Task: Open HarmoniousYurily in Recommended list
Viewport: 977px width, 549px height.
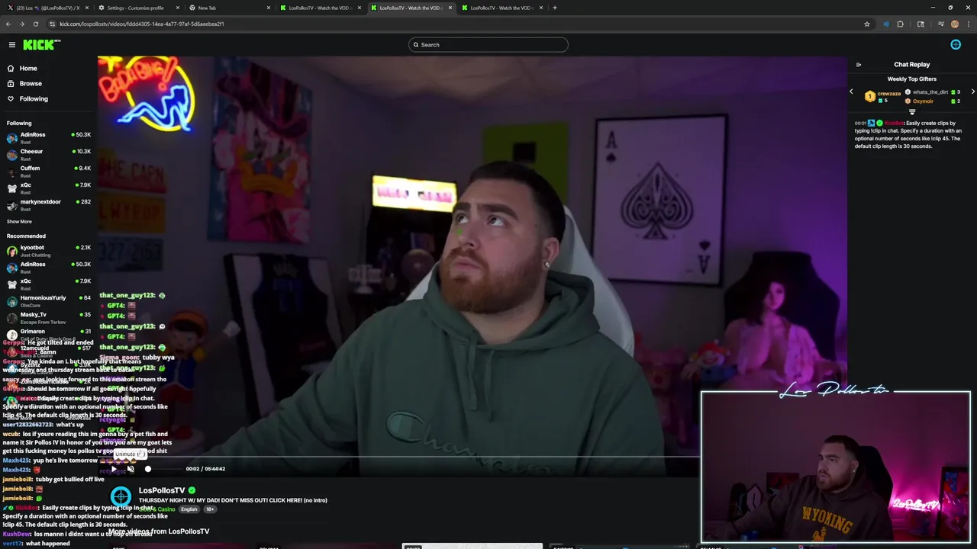Action: (x=48, y=301)
